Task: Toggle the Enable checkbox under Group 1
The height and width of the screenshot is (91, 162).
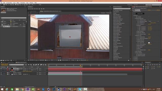Action: [149, 17]
